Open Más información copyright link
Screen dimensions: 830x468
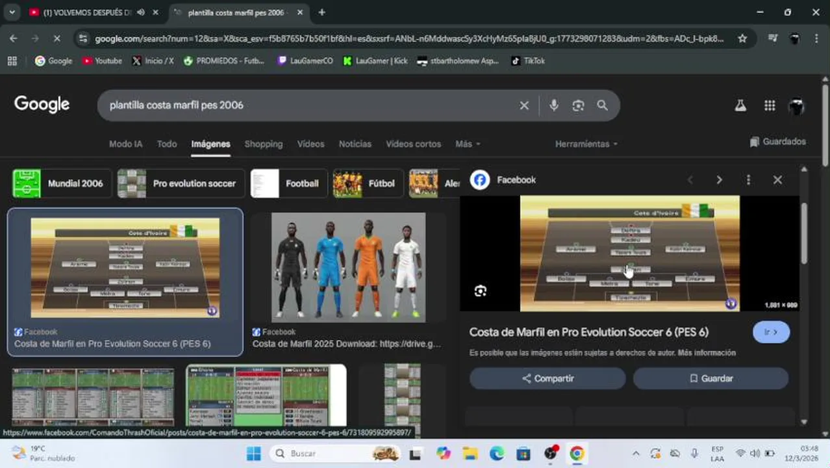tap(707, 353)
